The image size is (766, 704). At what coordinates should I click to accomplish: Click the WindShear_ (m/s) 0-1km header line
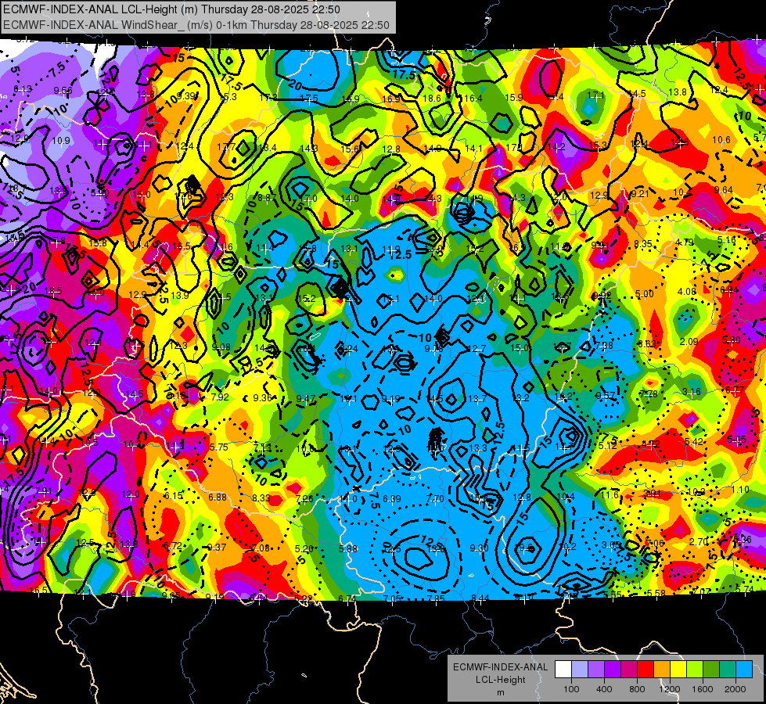click(x=196, y=25)
